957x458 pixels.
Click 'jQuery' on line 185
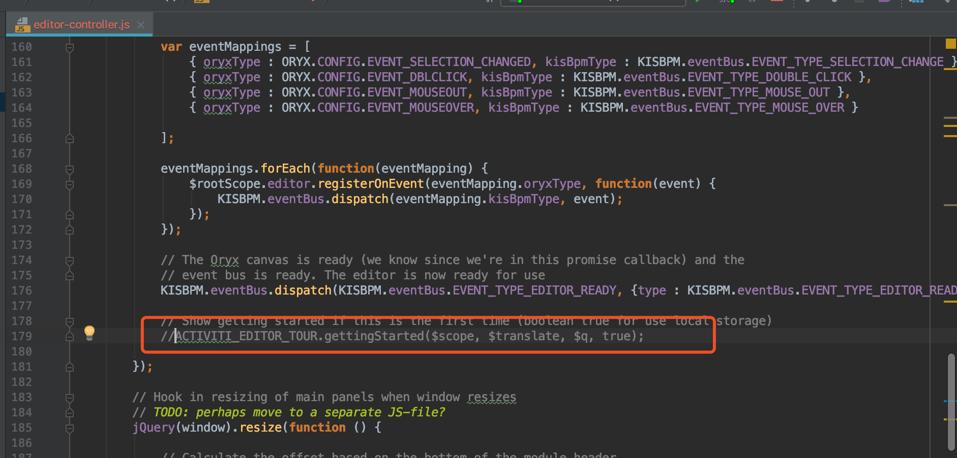pos(154,428)
